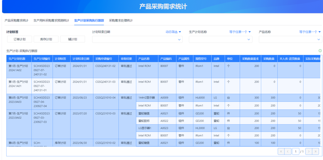Go to the previous page
This screenshot has width=323, height=160.
click(x=288, y=152)
